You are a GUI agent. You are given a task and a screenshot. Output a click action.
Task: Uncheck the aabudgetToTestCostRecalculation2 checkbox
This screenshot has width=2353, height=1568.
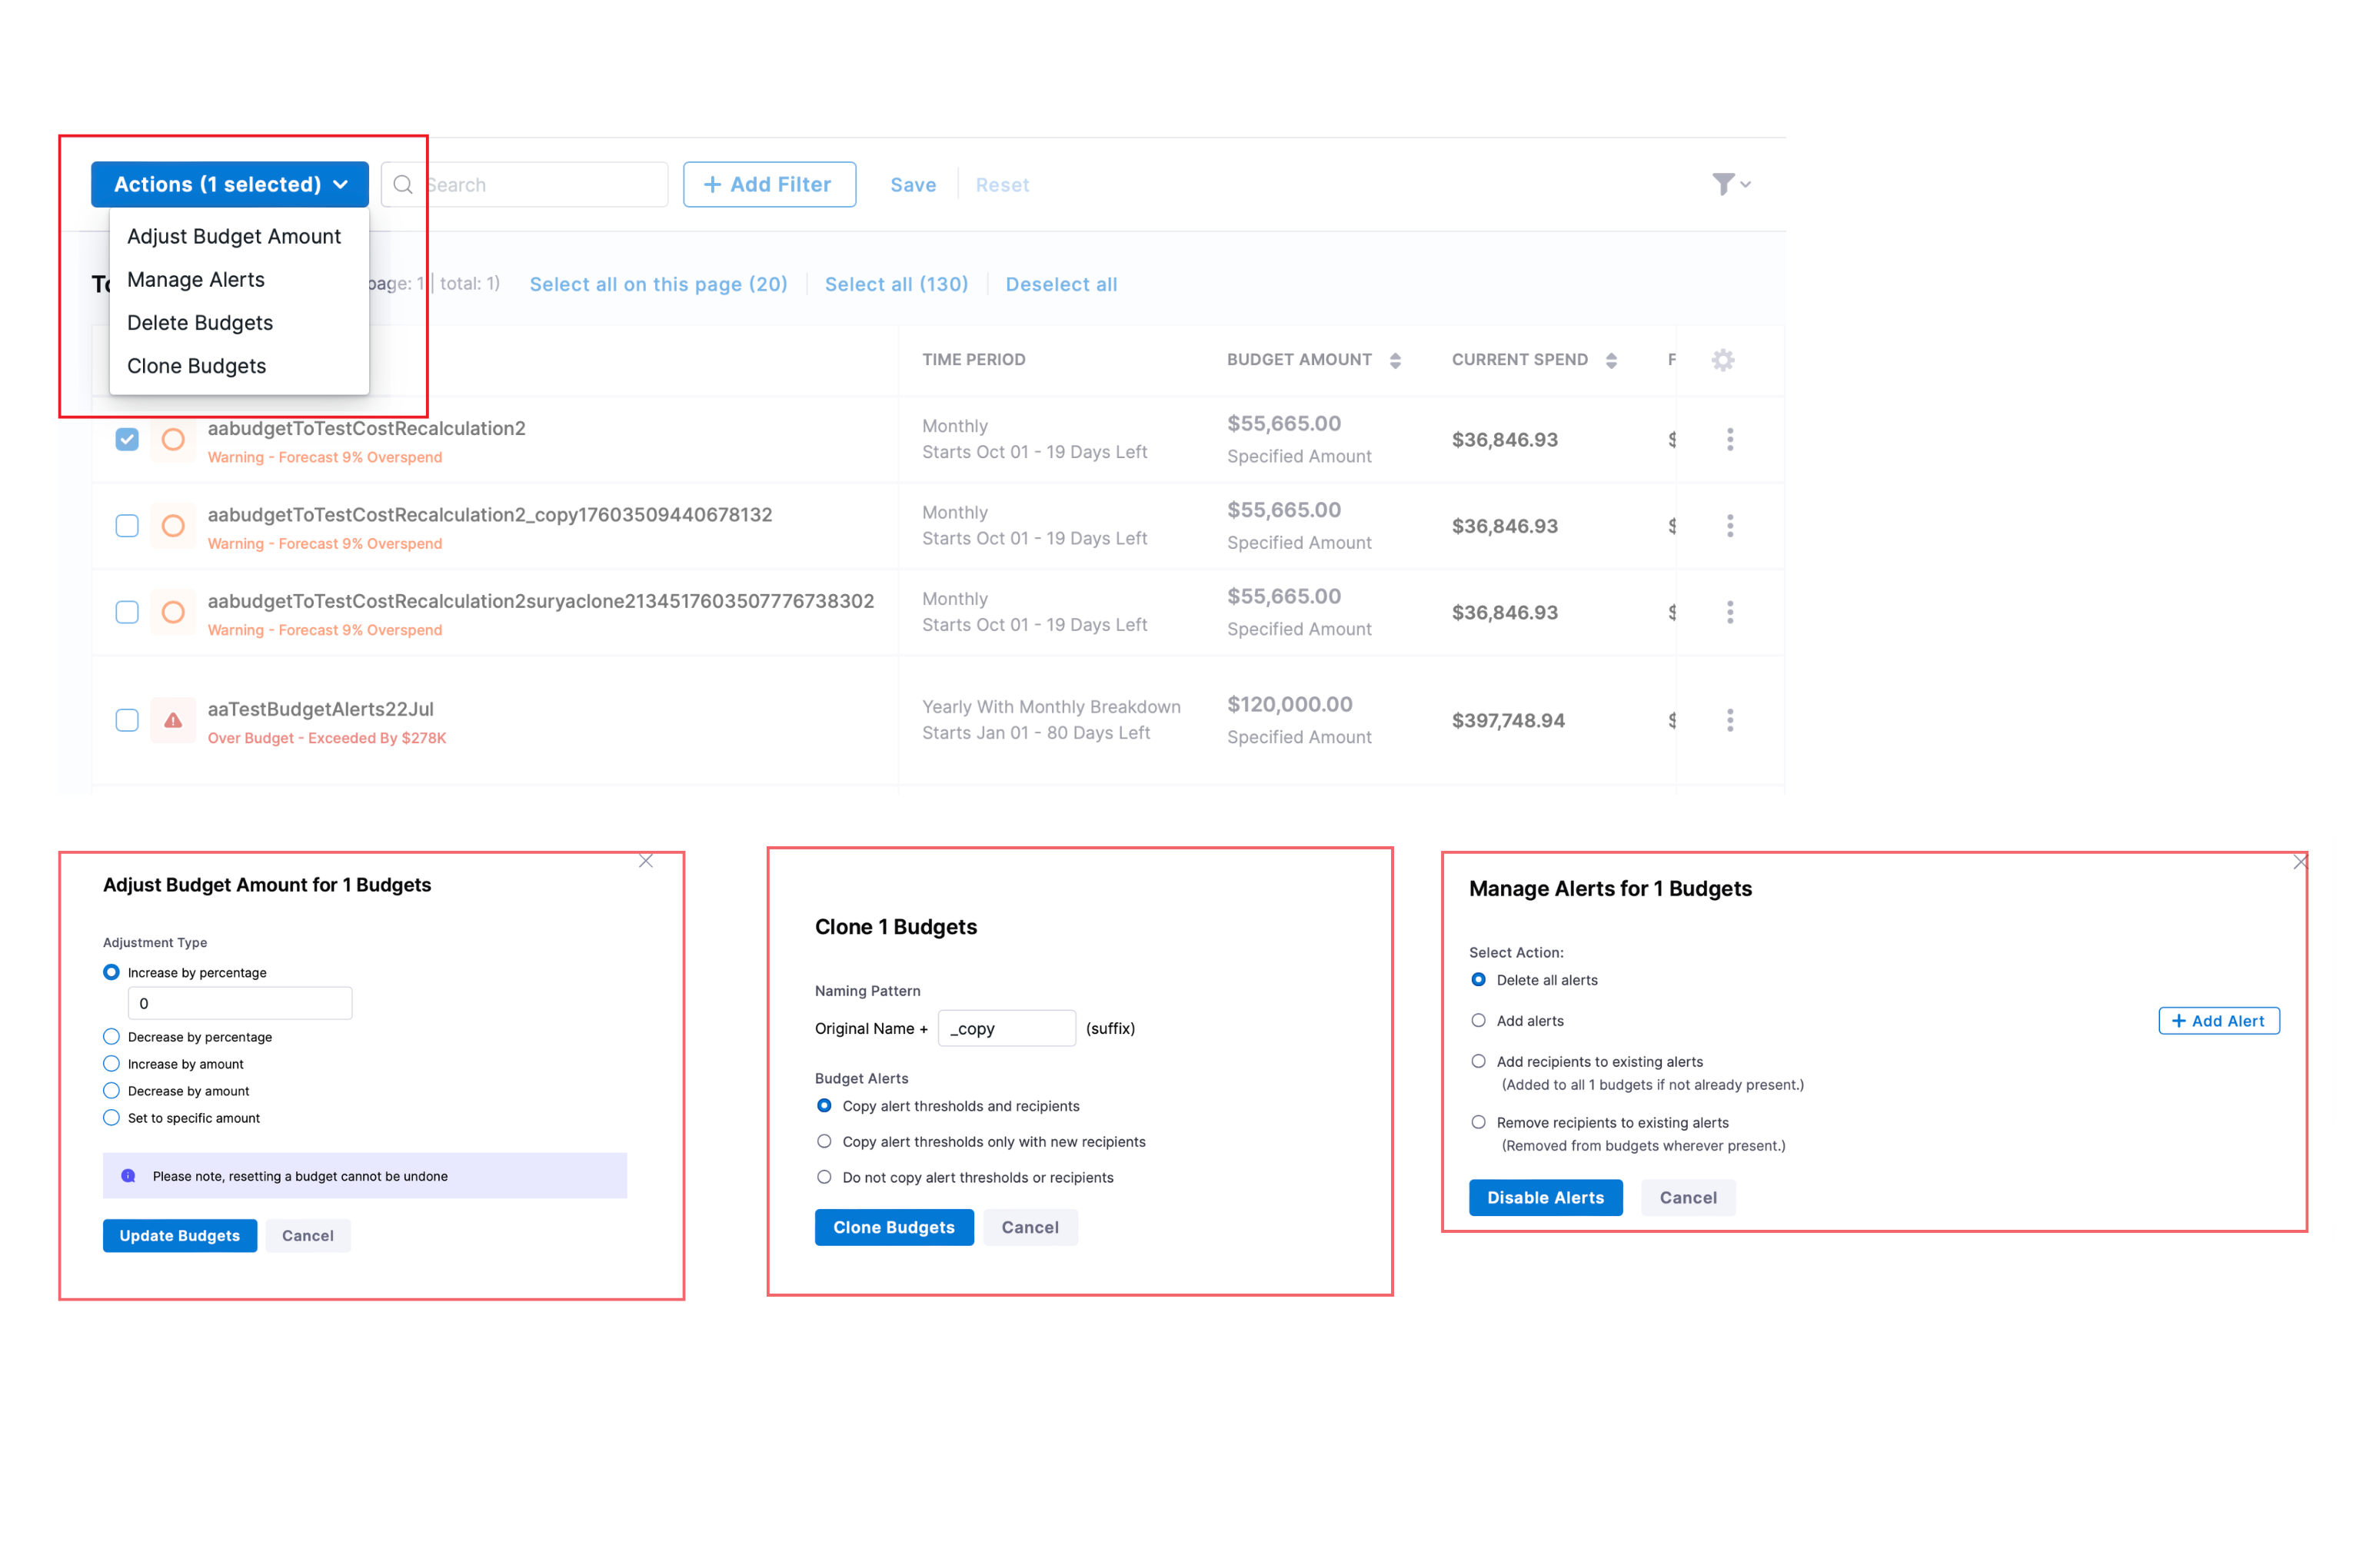coord(127,439)
